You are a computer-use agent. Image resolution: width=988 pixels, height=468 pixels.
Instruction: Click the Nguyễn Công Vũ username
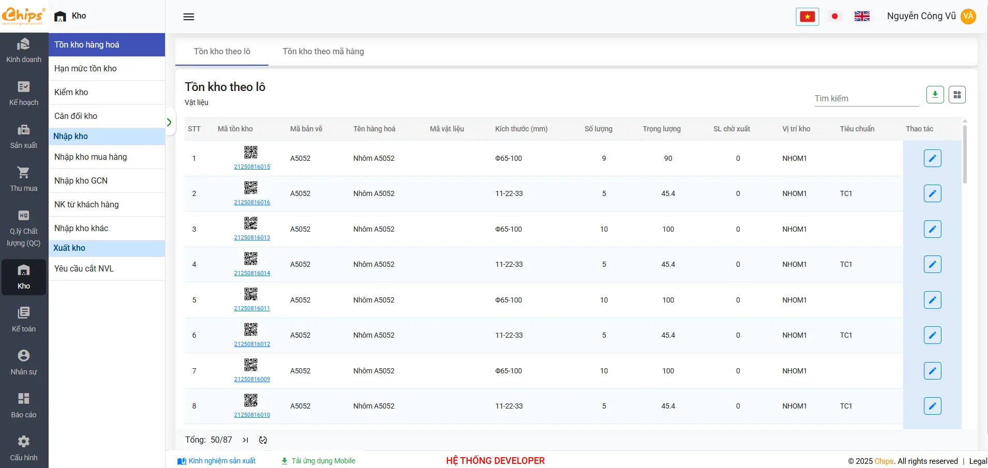click(x=921, y=16)
